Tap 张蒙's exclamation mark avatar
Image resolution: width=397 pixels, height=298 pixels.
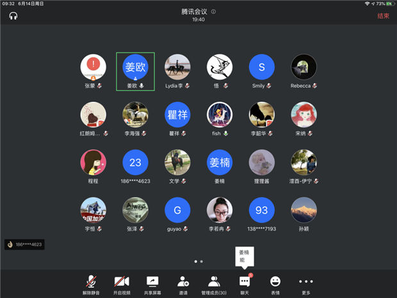coord(93,67)
